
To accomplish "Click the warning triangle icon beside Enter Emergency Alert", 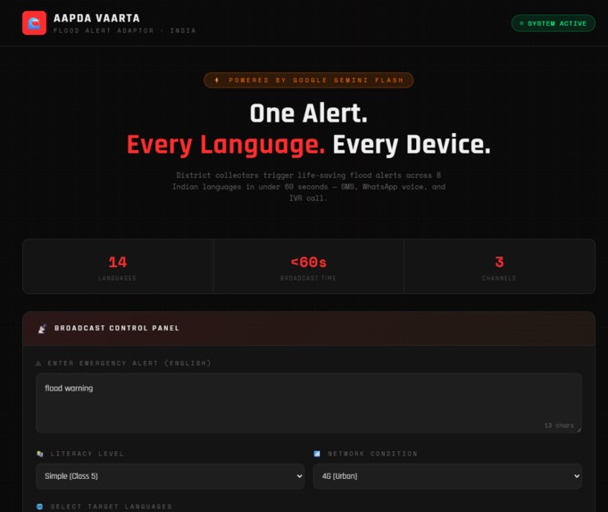I will pos(38,364).
